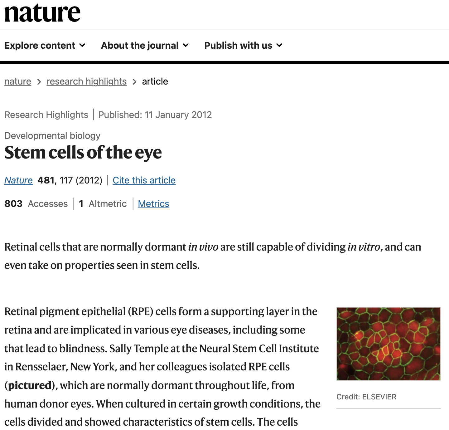Image resolution: width=449 pixels, height=430 pixels.
Task: Open the About the journal dropdown
Action: click(x=145, y=46)
